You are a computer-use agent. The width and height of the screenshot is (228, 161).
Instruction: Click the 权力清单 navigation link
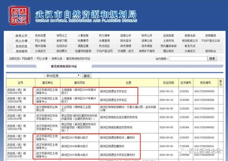click(104, 36)
